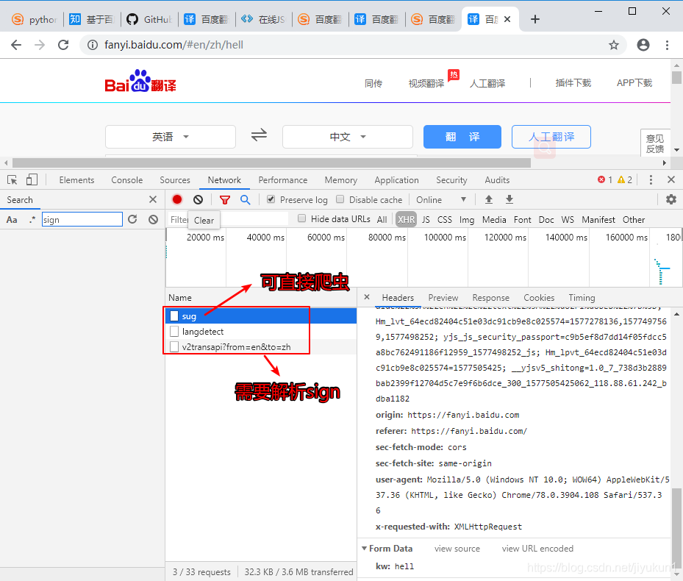The image size is (683, 581).
Task: Click the swap languages arrows on Baidu Translate
Action: pos(259,137)
